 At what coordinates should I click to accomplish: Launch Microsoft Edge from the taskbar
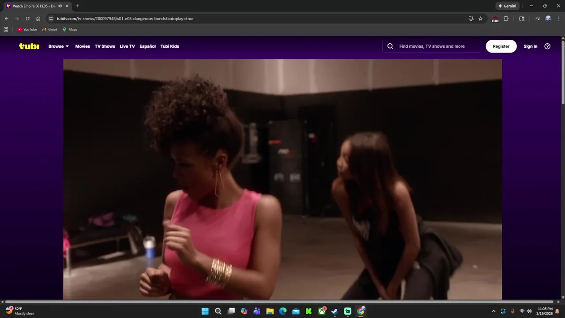click(x=283, y=311)
